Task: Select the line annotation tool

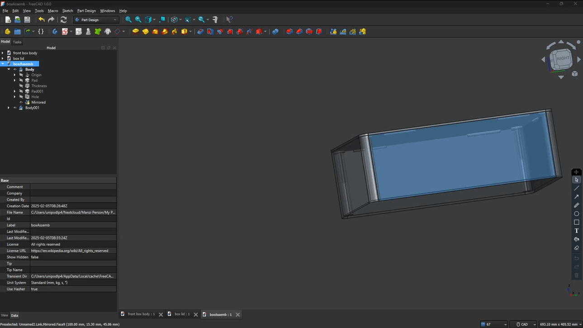Action: coord(576,188)
